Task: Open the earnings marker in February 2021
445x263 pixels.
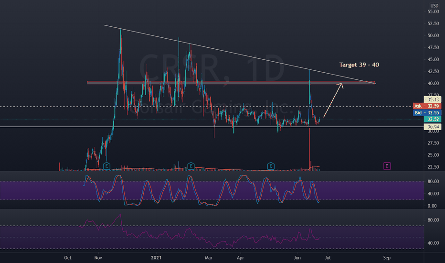Action: 191,166
